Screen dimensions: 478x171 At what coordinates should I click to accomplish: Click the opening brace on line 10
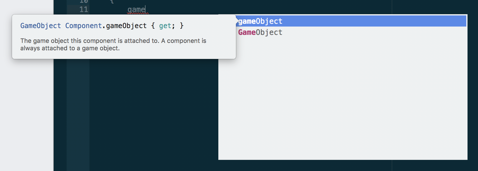(111, 2)
